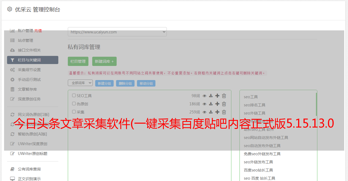The image size is (348, 181).
Task: Open the https://www.ucaiyun.com site dropdown
Action: tap(117, 32)
